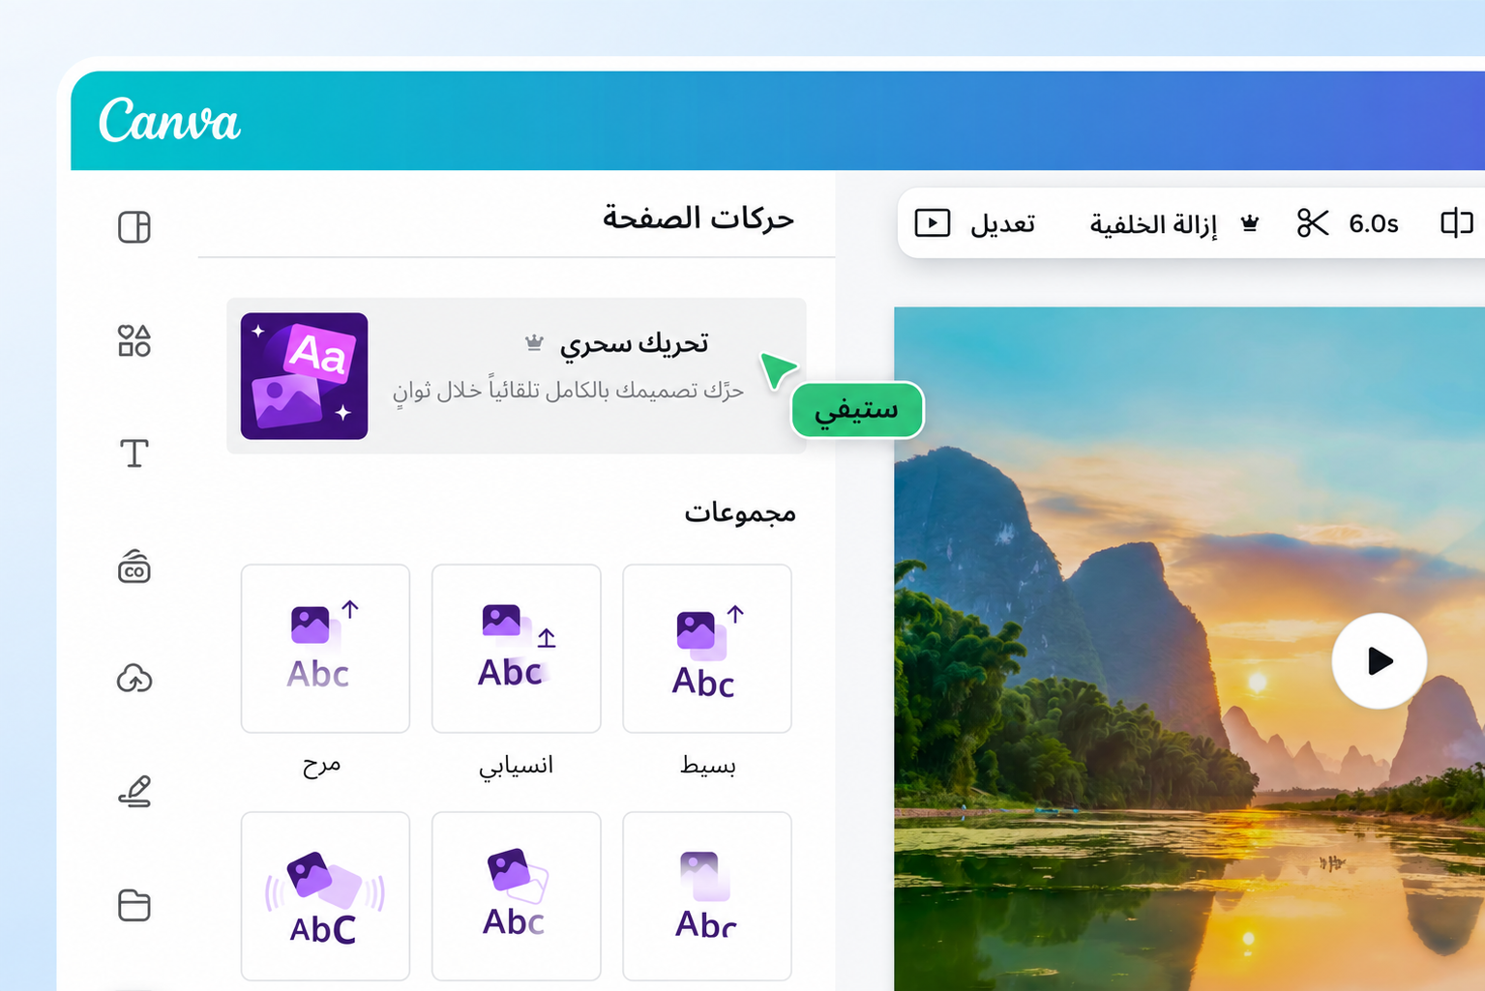
Task: Click the scissors trim icon
Action: (1313, 223)
